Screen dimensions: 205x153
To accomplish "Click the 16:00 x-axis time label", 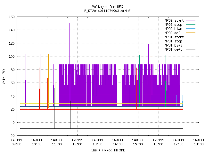I will (158, 144).
